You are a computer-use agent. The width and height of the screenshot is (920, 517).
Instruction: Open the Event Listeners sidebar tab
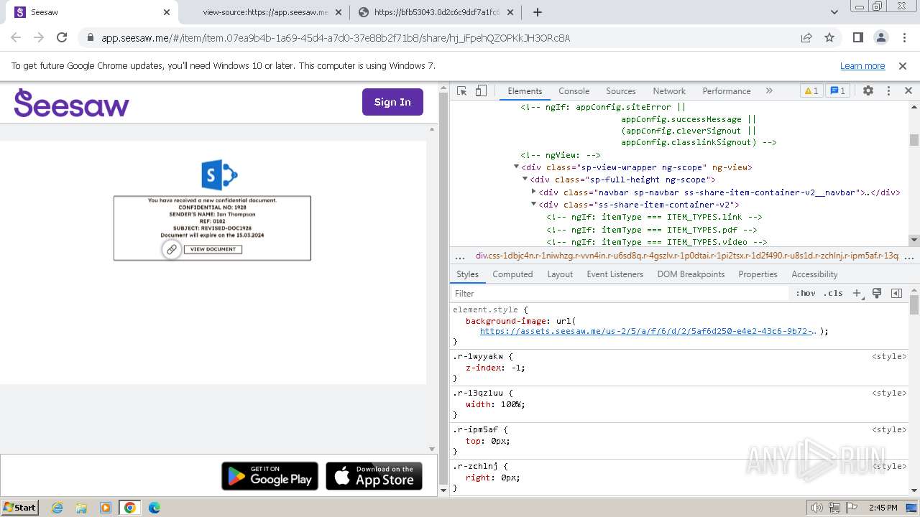615,274
